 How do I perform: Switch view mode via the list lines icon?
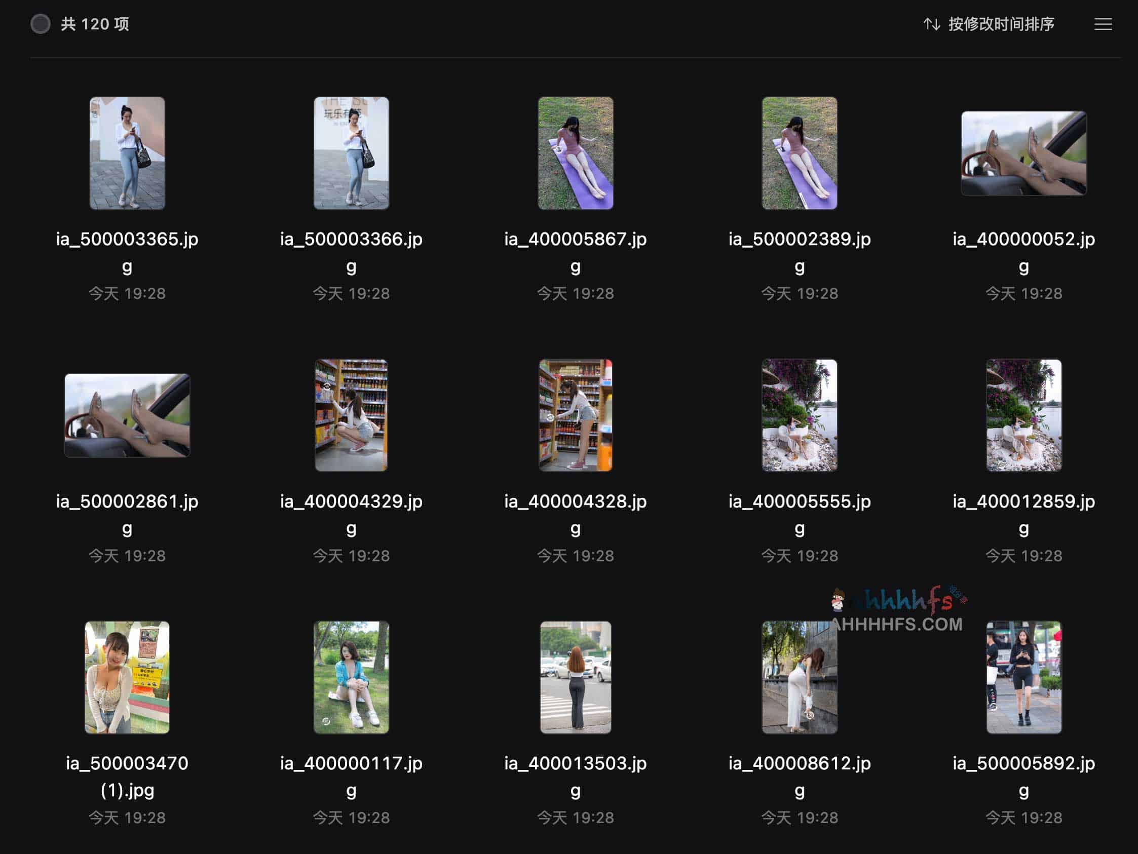click(x=1103, y=24)
